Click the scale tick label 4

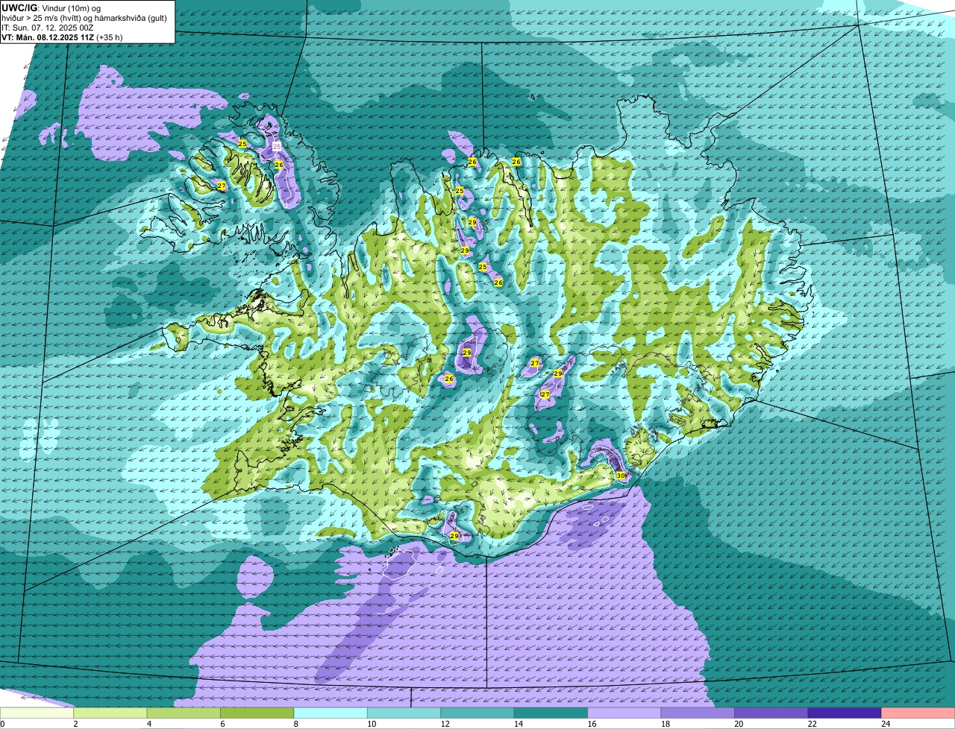coord(148,724)
